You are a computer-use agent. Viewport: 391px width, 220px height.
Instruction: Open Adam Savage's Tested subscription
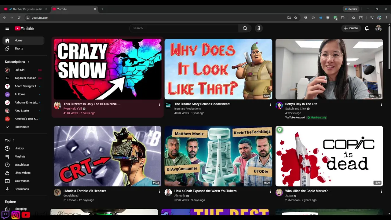(23, 86)
